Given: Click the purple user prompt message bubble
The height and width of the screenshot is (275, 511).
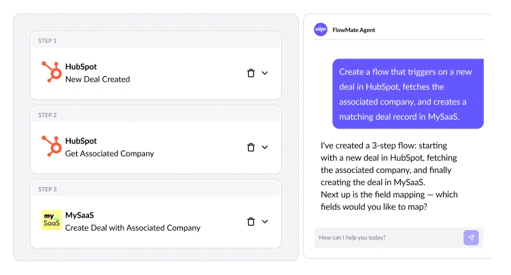Looking at the screenshot, I should pos(408,94).
